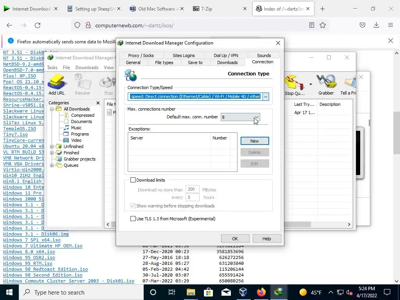The image size is (400, 300).
Task: Switch to the Sounds tab
Action: [x=264, y=55]
